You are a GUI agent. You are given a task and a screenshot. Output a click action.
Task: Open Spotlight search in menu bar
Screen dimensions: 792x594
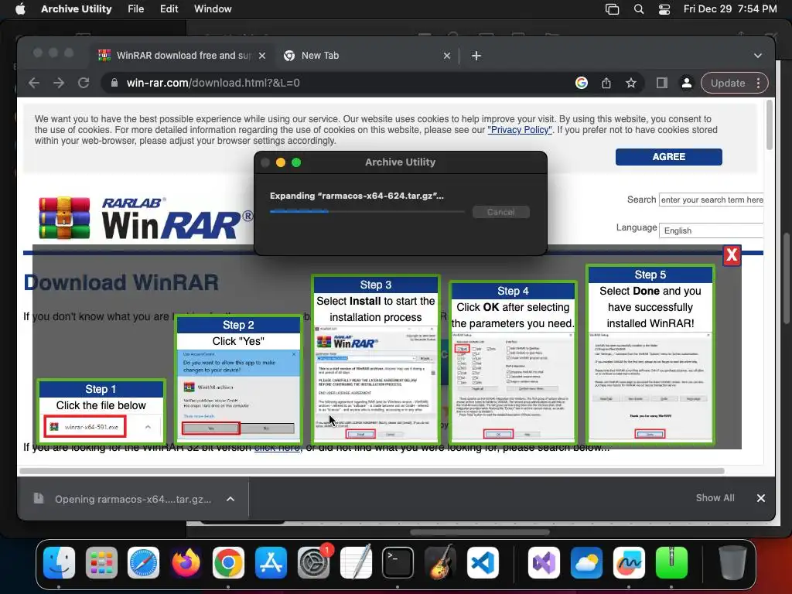pos(638,9)
